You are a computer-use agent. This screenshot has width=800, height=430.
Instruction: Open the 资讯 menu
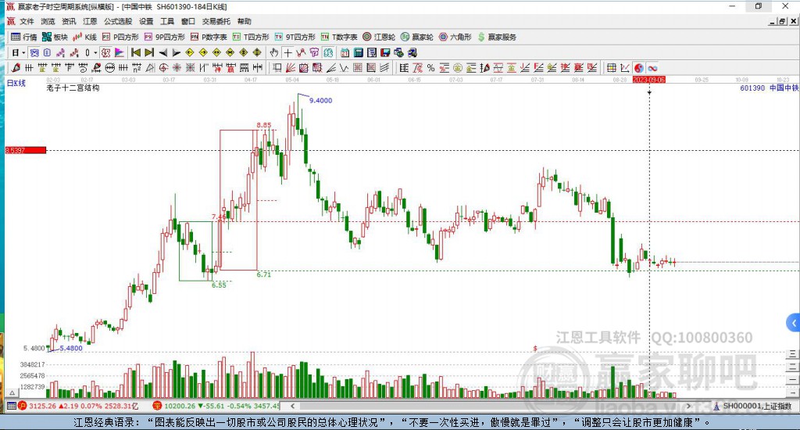[x=69, y=21]
